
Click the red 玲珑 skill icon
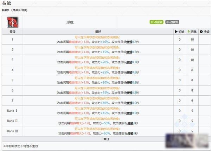(13, 22)
